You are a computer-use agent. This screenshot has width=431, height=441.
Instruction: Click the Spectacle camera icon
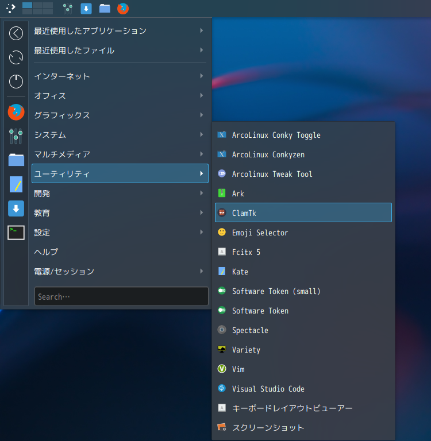222,330
